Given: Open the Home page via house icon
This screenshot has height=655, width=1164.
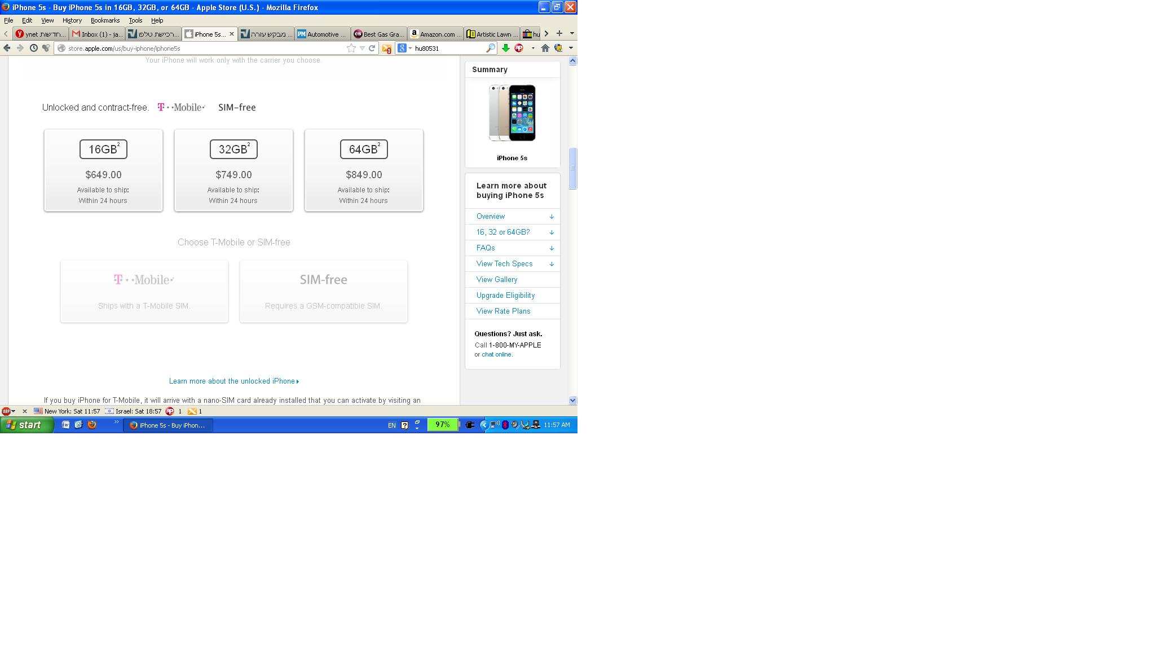Looking at the screenshot, I should pos(545,49).
